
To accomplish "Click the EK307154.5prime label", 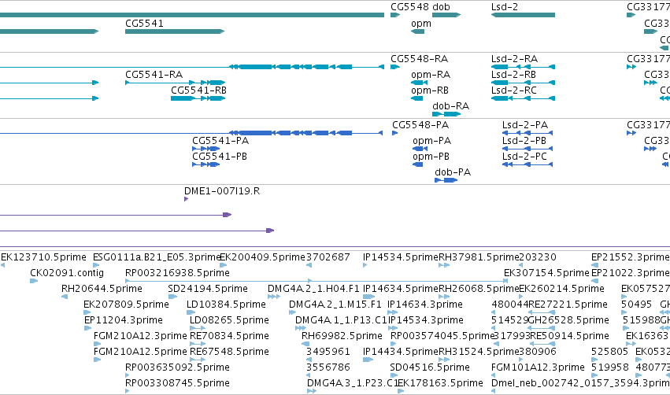I will [546, 273].
